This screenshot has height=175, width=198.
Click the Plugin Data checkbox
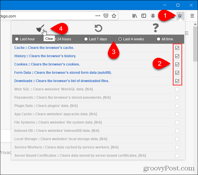(177, 106)
